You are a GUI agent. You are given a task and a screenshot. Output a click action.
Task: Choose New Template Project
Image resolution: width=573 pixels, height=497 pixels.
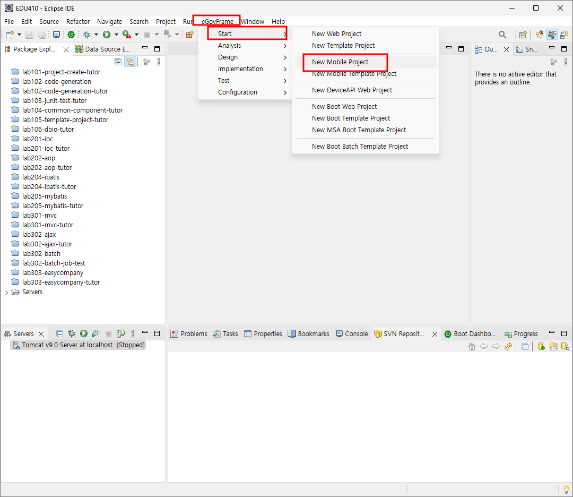pos(366,45)
